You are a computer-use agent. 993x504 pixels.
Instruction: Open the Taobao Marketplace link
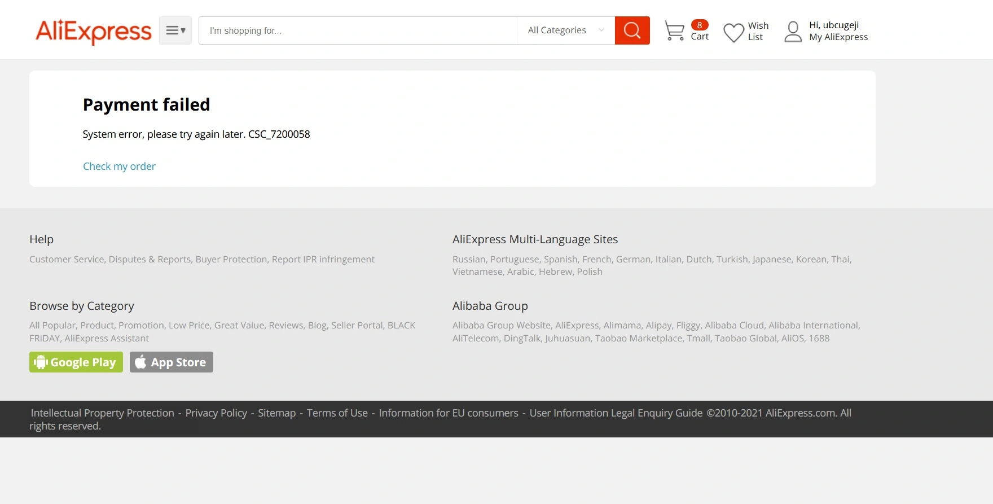639,338
